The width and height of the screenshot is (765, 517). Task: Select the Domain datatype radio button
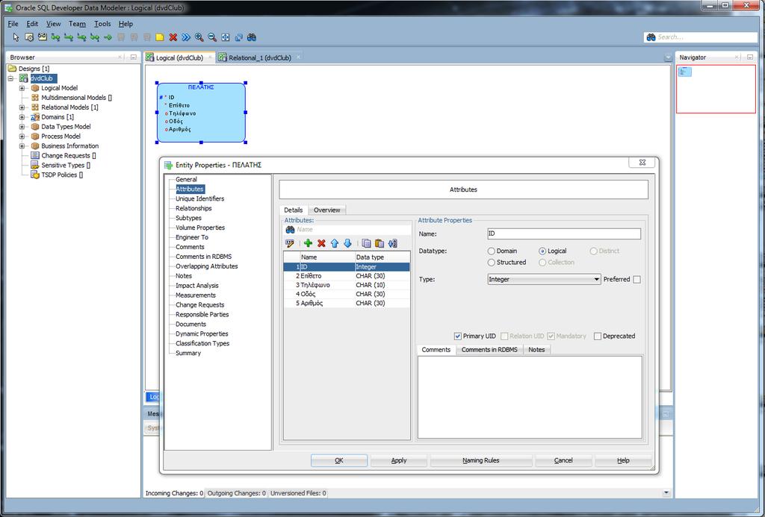(x=492, y=251)
